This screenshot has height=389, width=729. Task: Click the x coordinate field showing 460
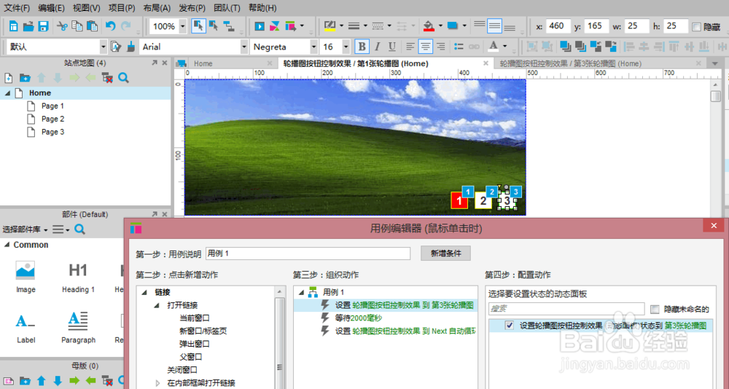click(558, 26)
